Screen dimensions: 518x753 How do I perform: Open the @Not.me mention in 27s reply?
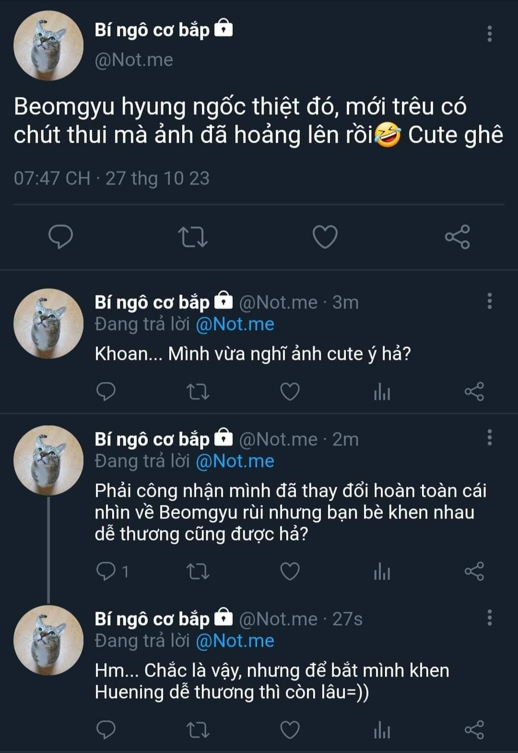235,641
